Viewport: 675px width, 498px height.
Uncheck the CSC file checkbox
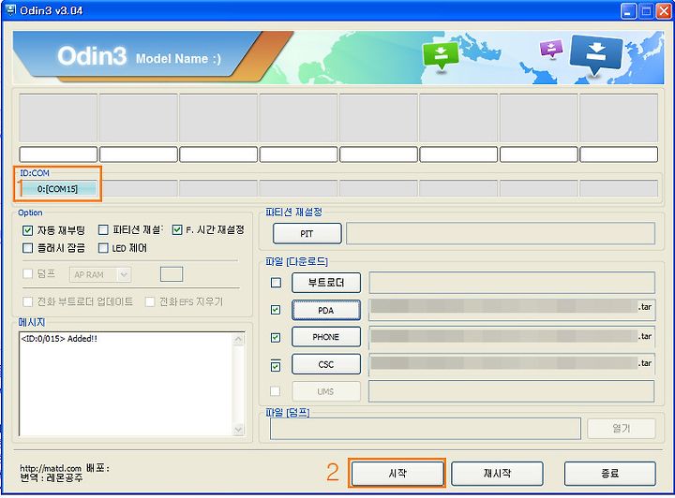point(276,366)
